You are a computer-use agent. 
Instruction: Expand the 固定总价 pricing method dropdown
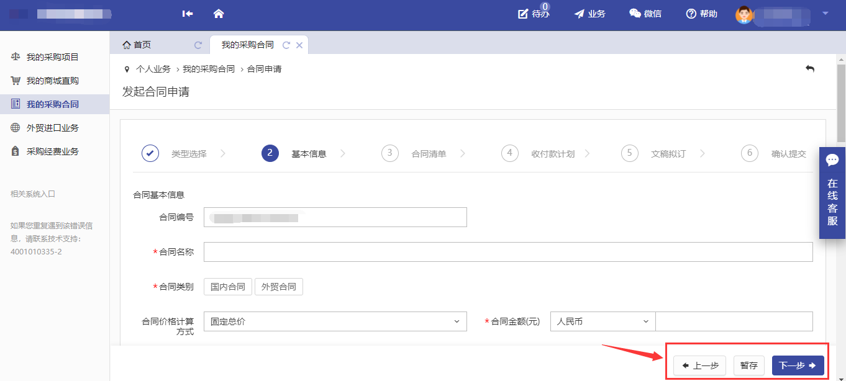tap(335, 321)
